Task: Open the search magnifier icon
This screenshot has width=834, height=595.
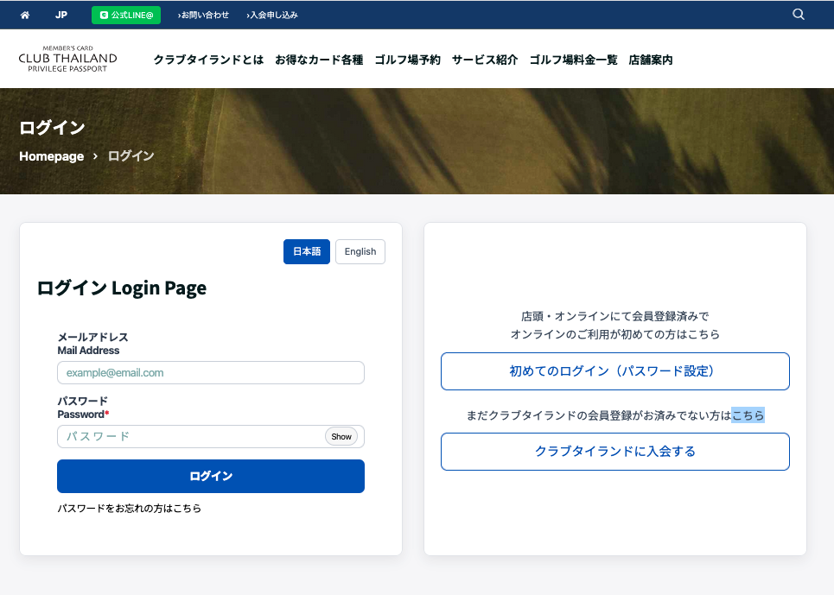Action: pyautogui.click(x=799, y=15)
